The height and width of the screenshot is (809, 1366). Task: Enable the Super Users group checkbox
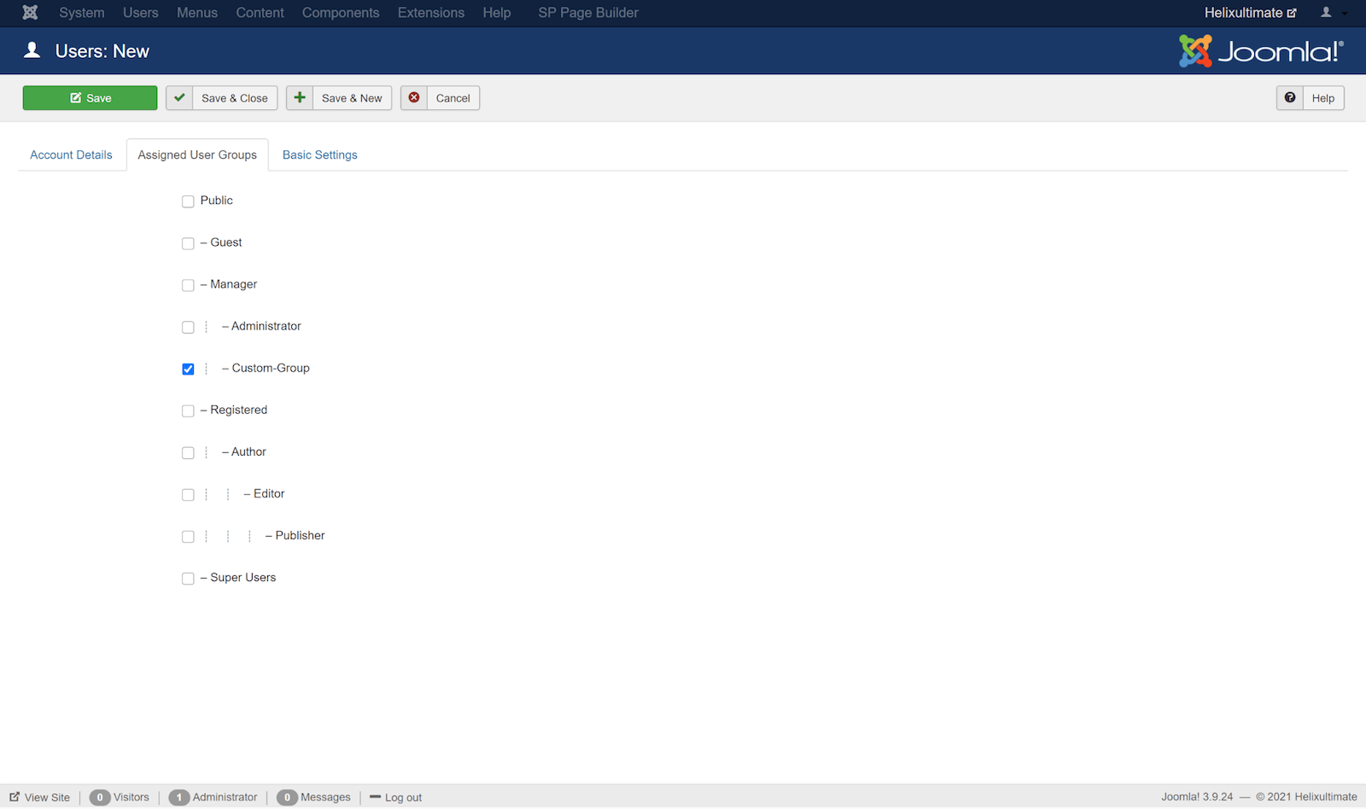[x=188, y=579]
